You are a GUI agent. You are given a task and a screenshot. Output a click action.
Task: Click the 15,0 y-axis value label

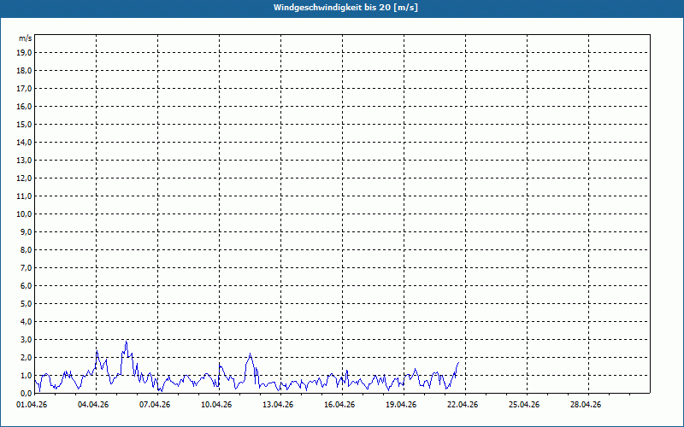click(25, 125)
